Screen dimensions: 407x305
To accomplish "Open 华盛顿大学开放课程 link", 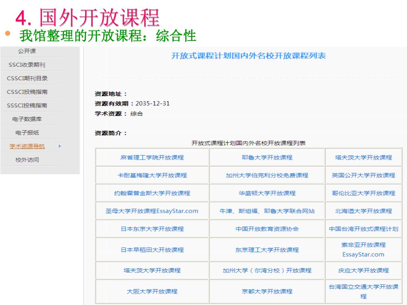I will tap(267, 193).
